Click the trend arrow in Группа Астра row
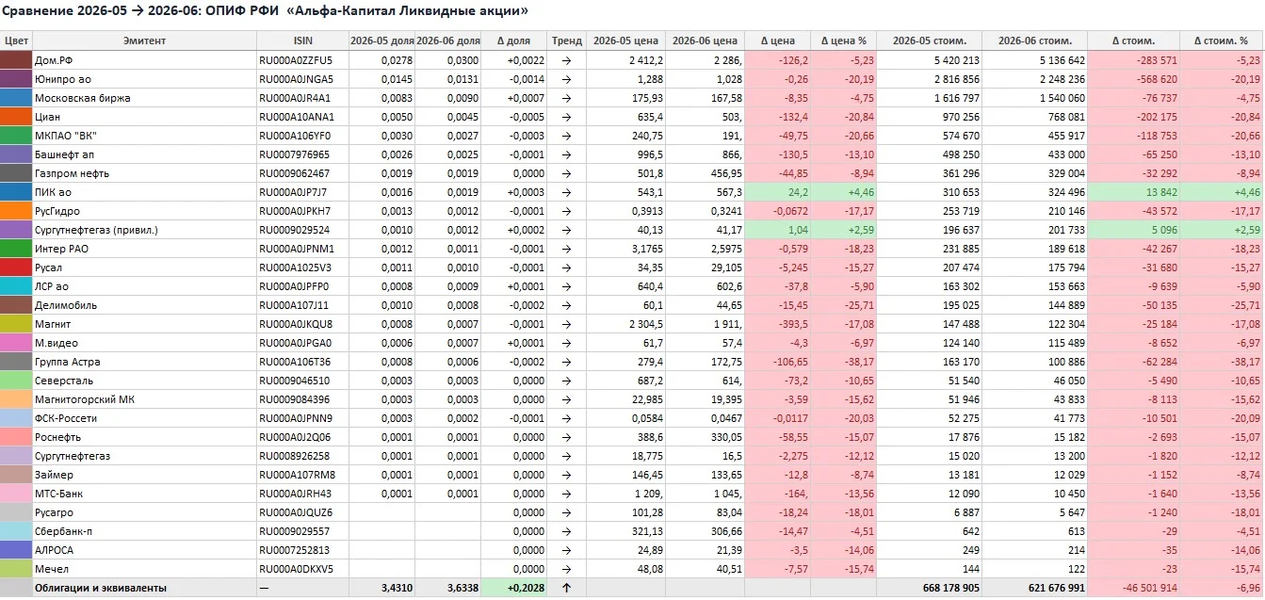This screenshot has width=1265, height=600. (566, 362)
